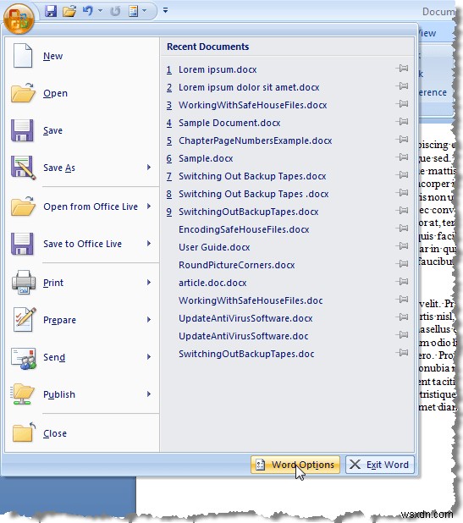
Task: Click the purple floppy icon beside Save
Action: (22, 130)
